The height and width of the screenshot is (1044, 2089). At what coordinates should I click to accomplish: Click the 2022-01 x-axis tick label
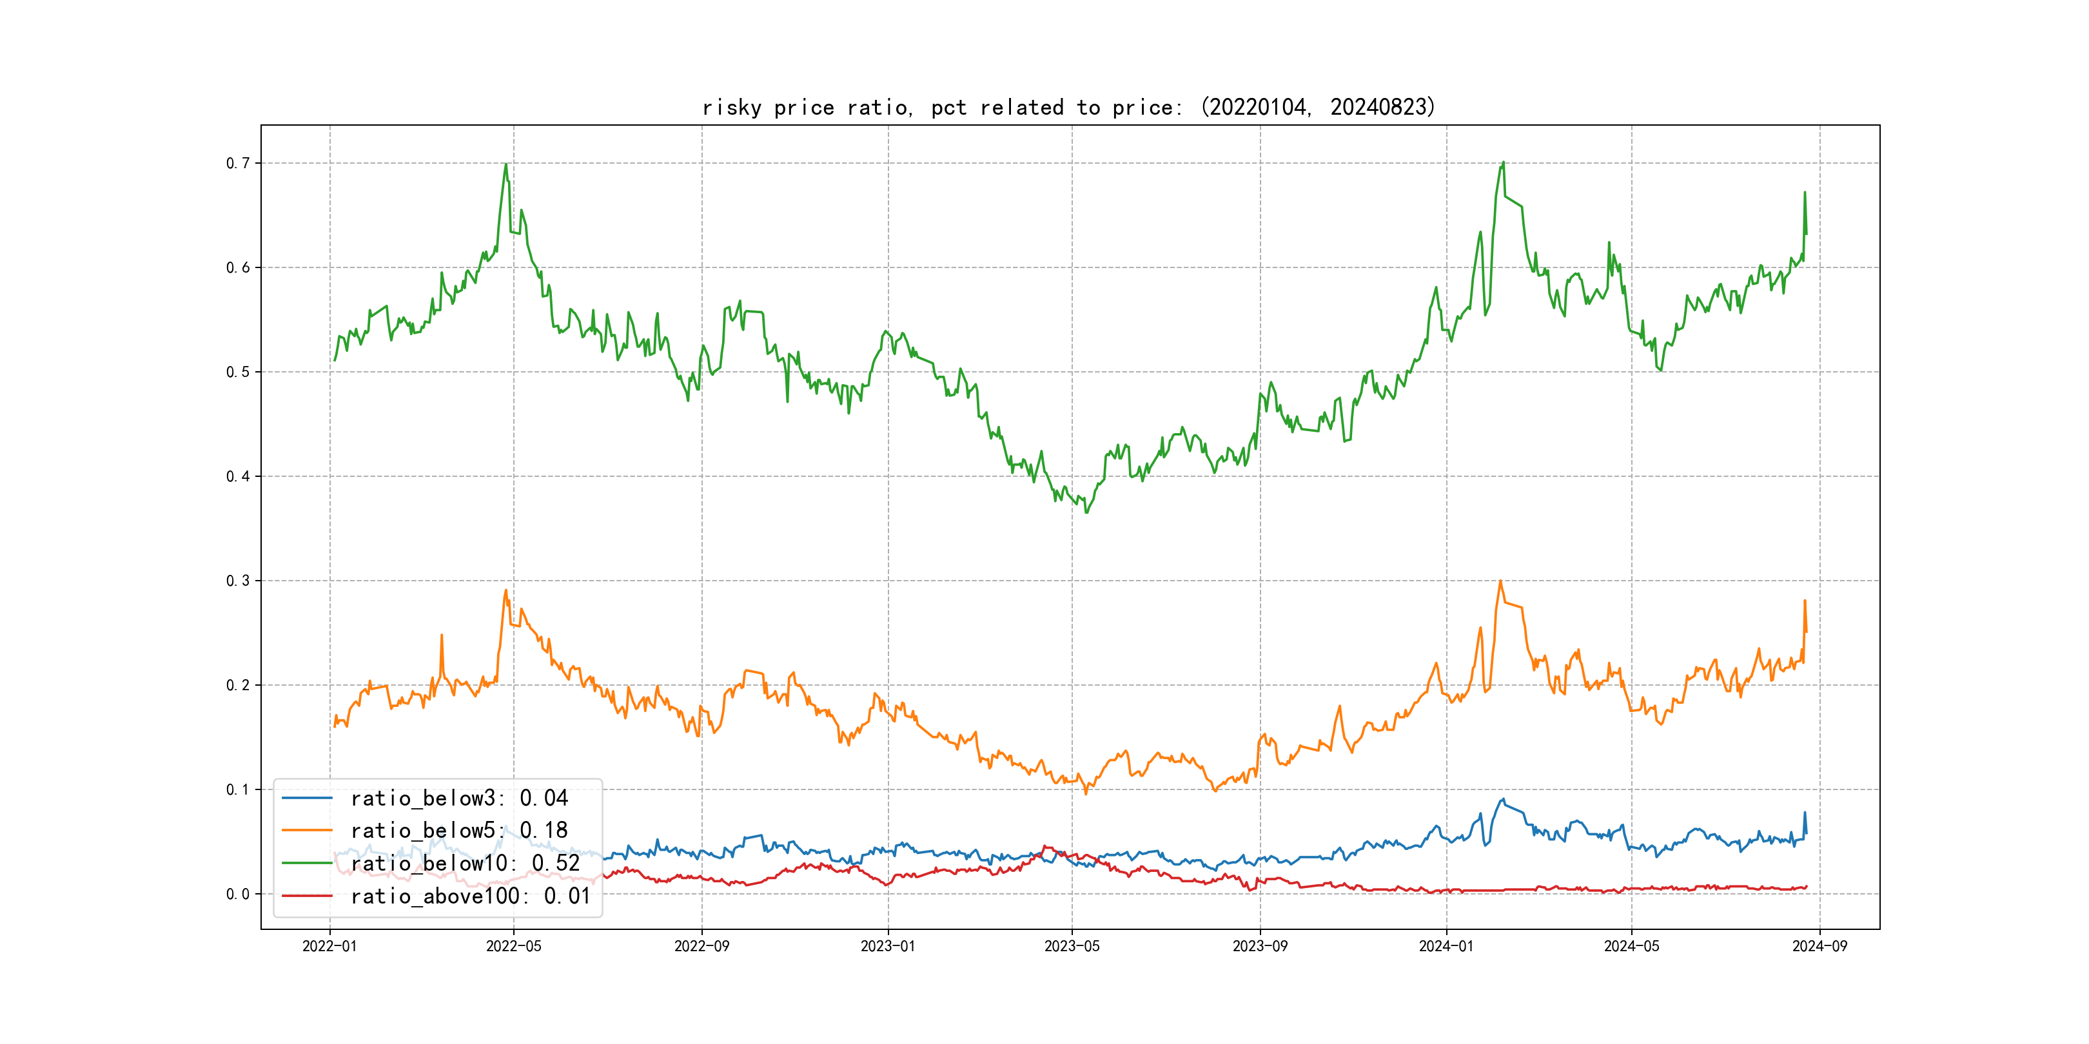point(329,946)
